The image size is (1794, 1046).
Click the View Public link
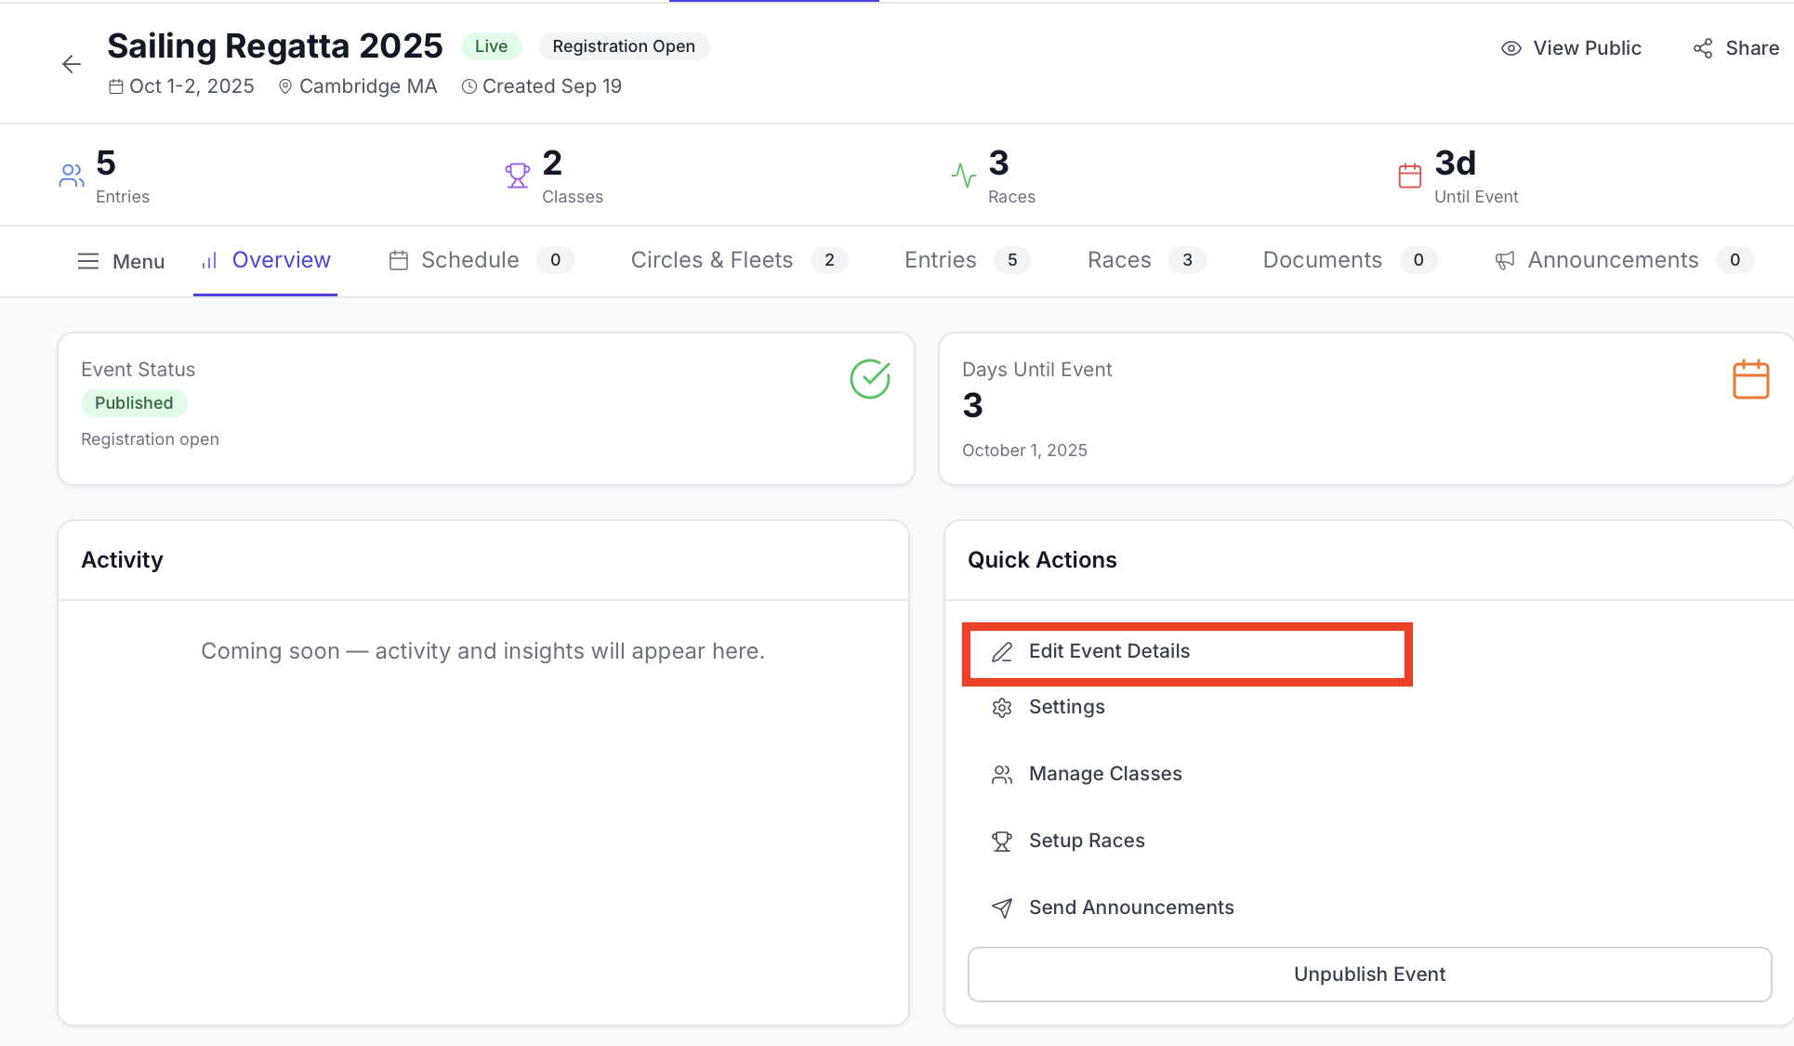(1587, 48)
